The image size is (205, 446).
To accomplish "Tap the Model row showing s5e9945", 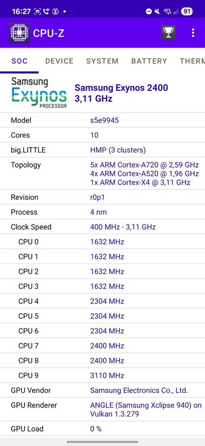I will pyautogui.click(x=102, y=120).
